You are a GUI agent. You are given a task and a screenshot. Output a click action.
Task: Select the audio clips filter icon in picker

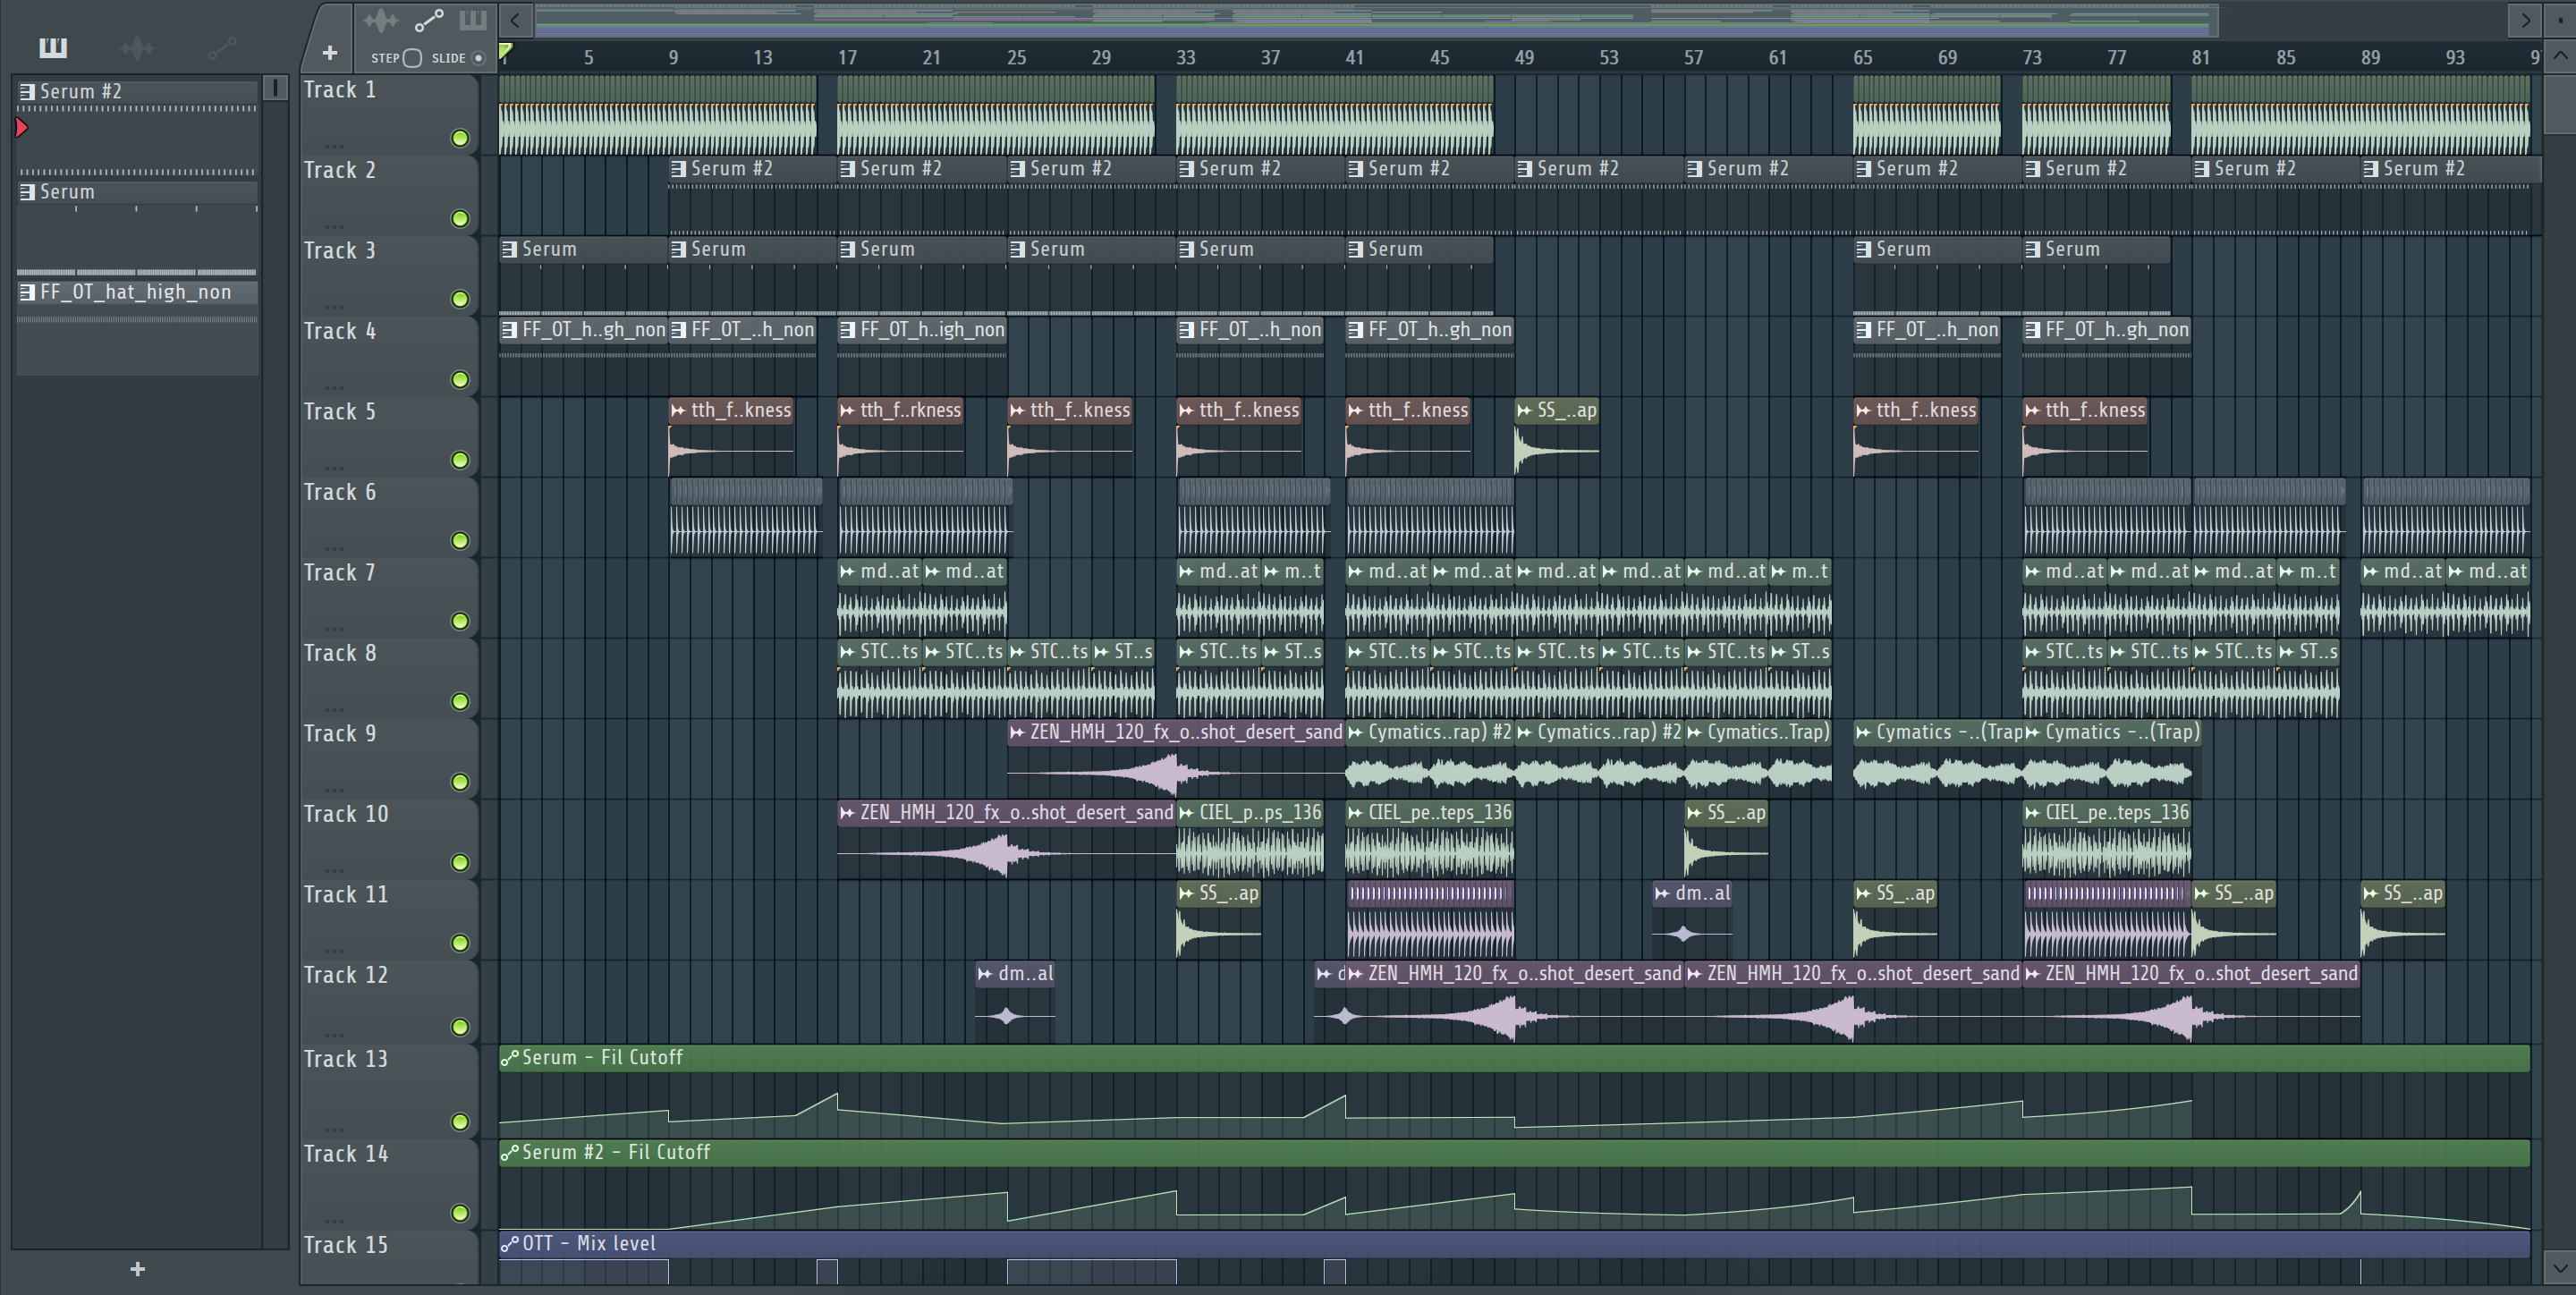[x=137, y=47]
